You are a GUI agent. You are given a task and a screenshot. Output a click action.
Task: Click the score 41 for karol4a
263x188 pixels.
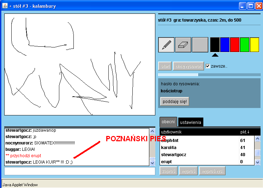click(243, 148)
